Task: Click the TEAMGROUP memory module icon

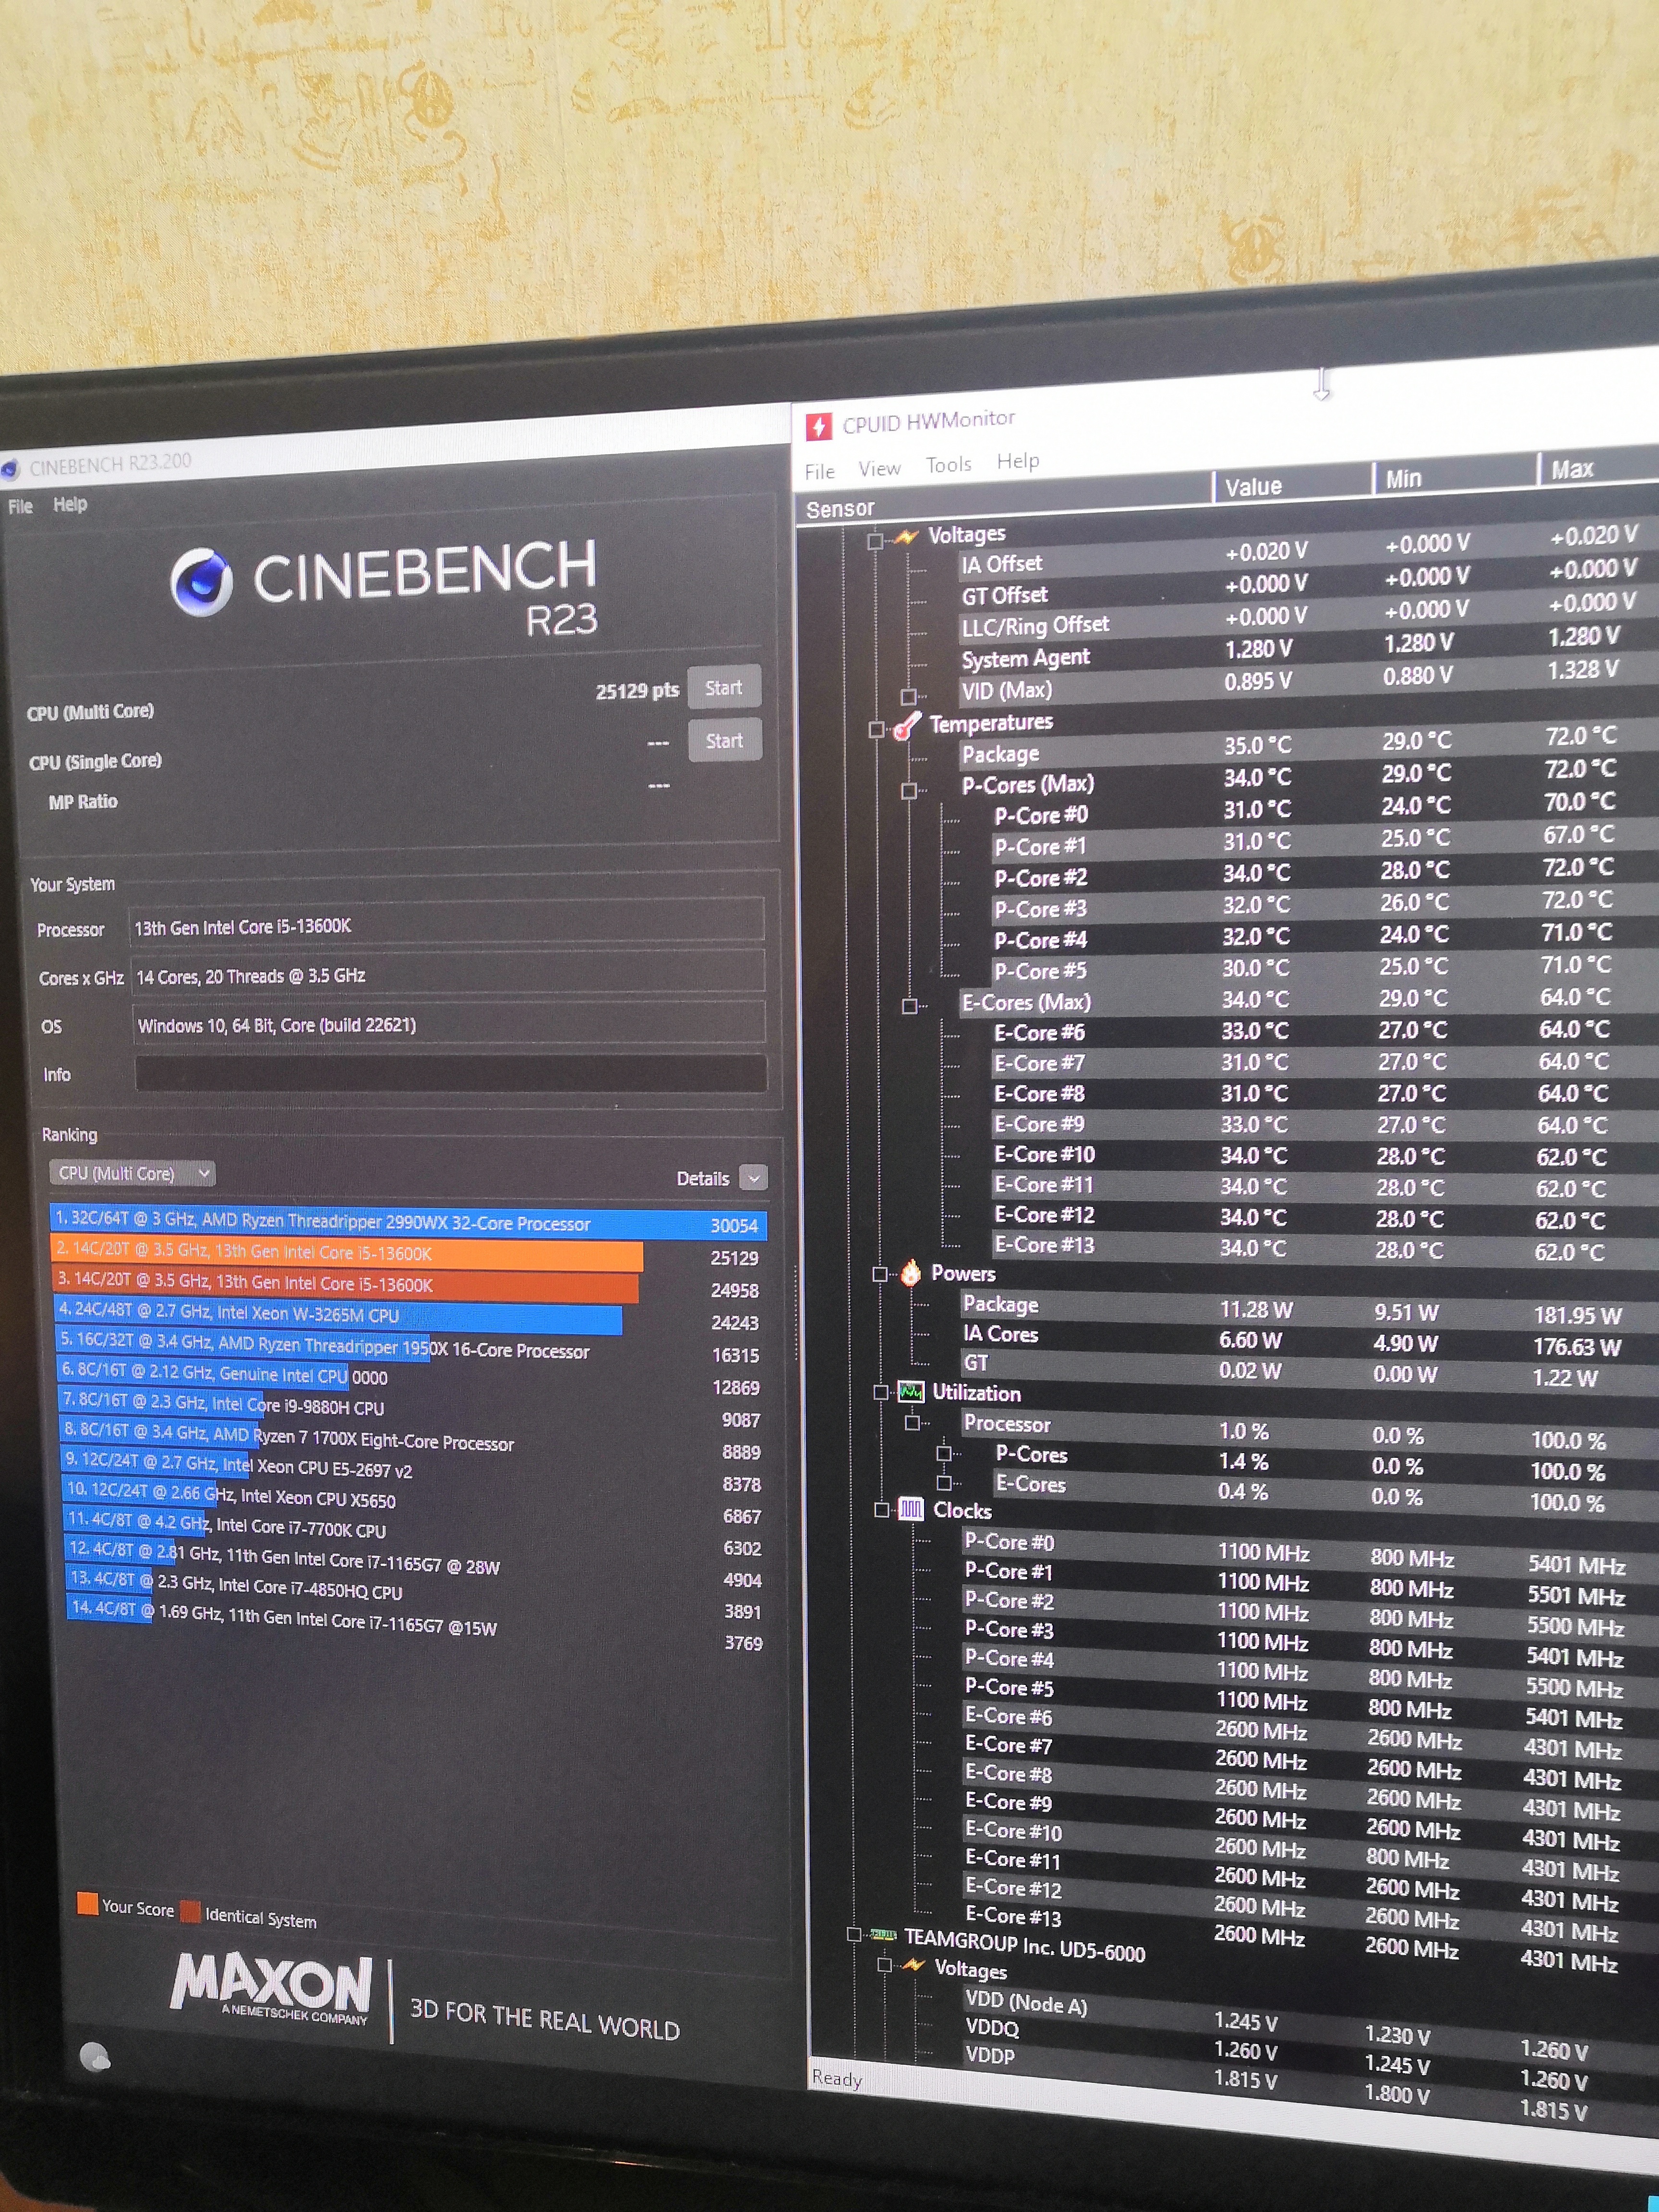Action: coord(884,1935)
